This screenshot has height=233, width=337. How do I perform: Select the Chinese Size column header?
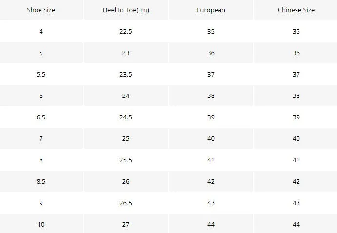coord(296,10)
